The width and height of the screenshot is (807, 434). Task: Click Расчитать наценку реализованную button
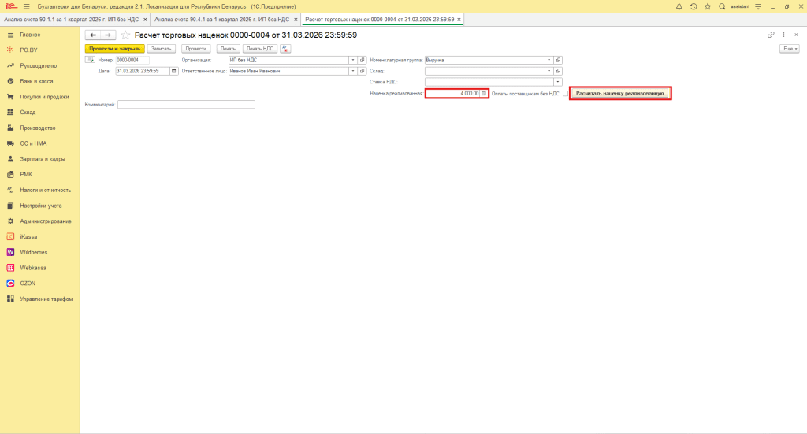(x=620, y=93)
